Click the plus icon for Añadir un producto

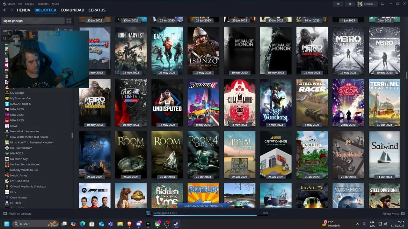[5, 213]
